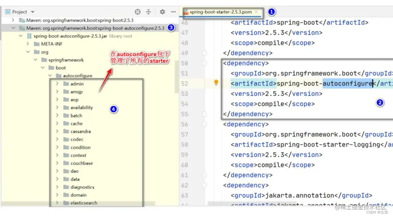Click jakarta.annotation groupId text on line 63
The height and width of the screenshot is (217, 393).
[x=300, y=195]
